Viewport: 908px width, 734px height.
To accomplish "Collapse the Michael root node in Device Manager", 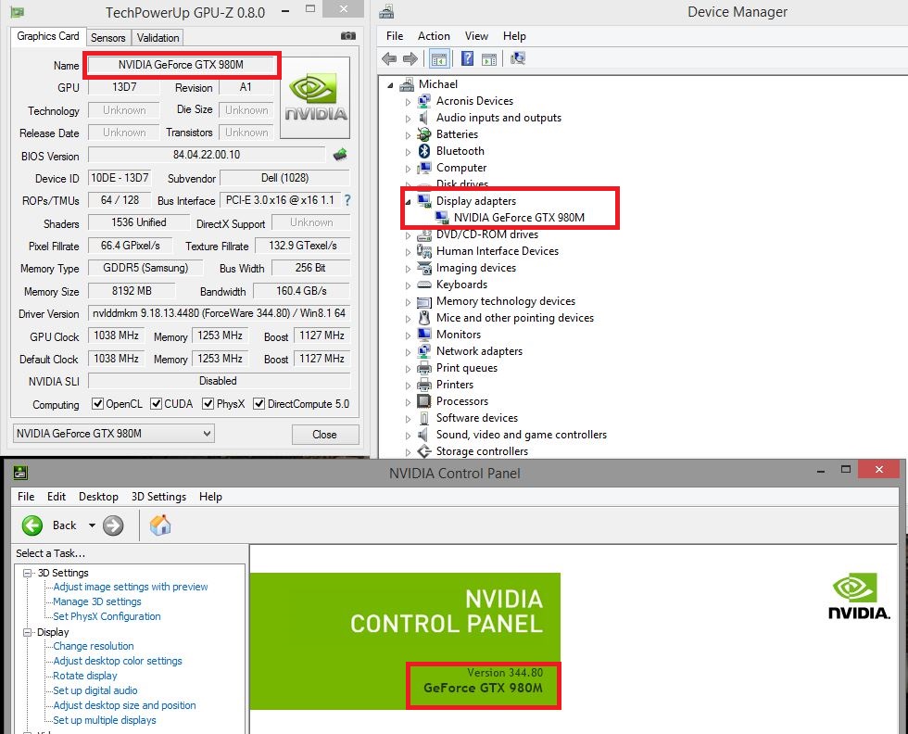I will [390, 85].
